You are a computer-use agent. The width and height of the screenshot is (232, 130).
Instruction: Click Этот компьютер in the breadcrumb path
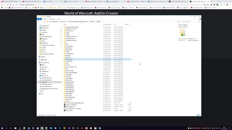pyautogui.click(x=54, y=22)
